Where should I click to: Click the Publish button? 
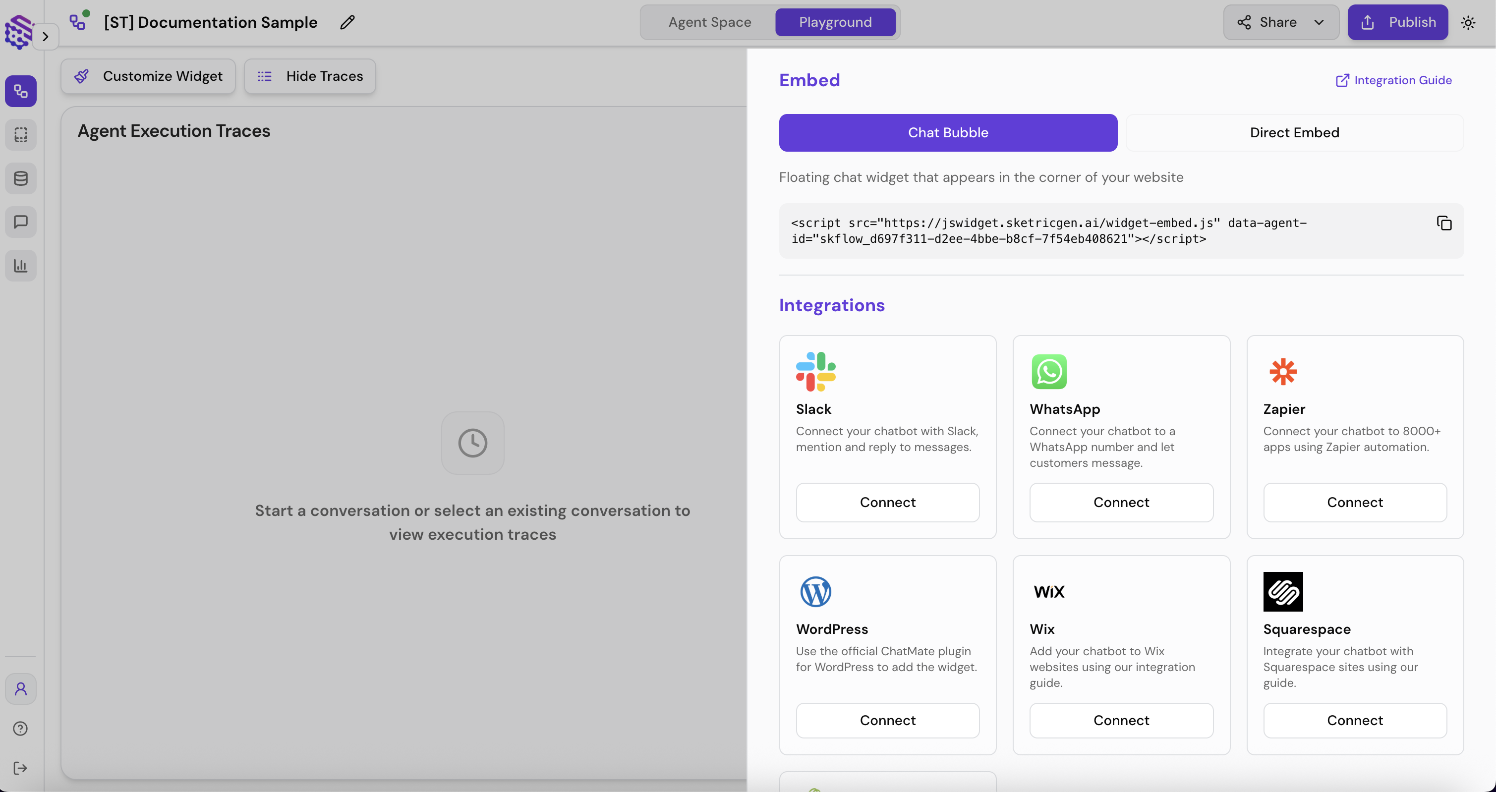(1397, 22)
